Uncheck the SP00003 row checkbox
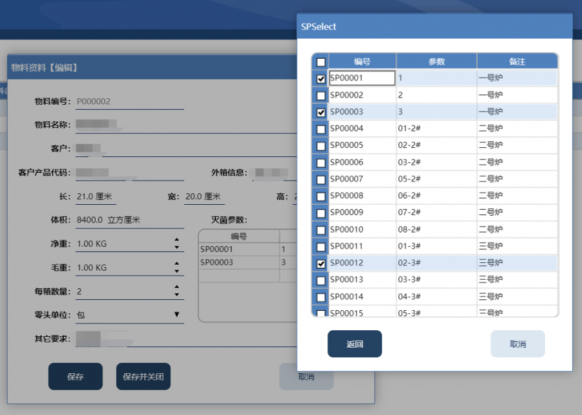 click(x=321, y=112)
